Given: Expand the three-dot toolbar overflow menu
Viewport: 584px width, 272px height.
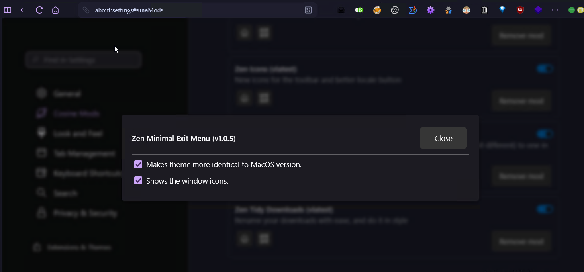Looking at the screenshot, I should pyautogui.click(x=555, y=10).
